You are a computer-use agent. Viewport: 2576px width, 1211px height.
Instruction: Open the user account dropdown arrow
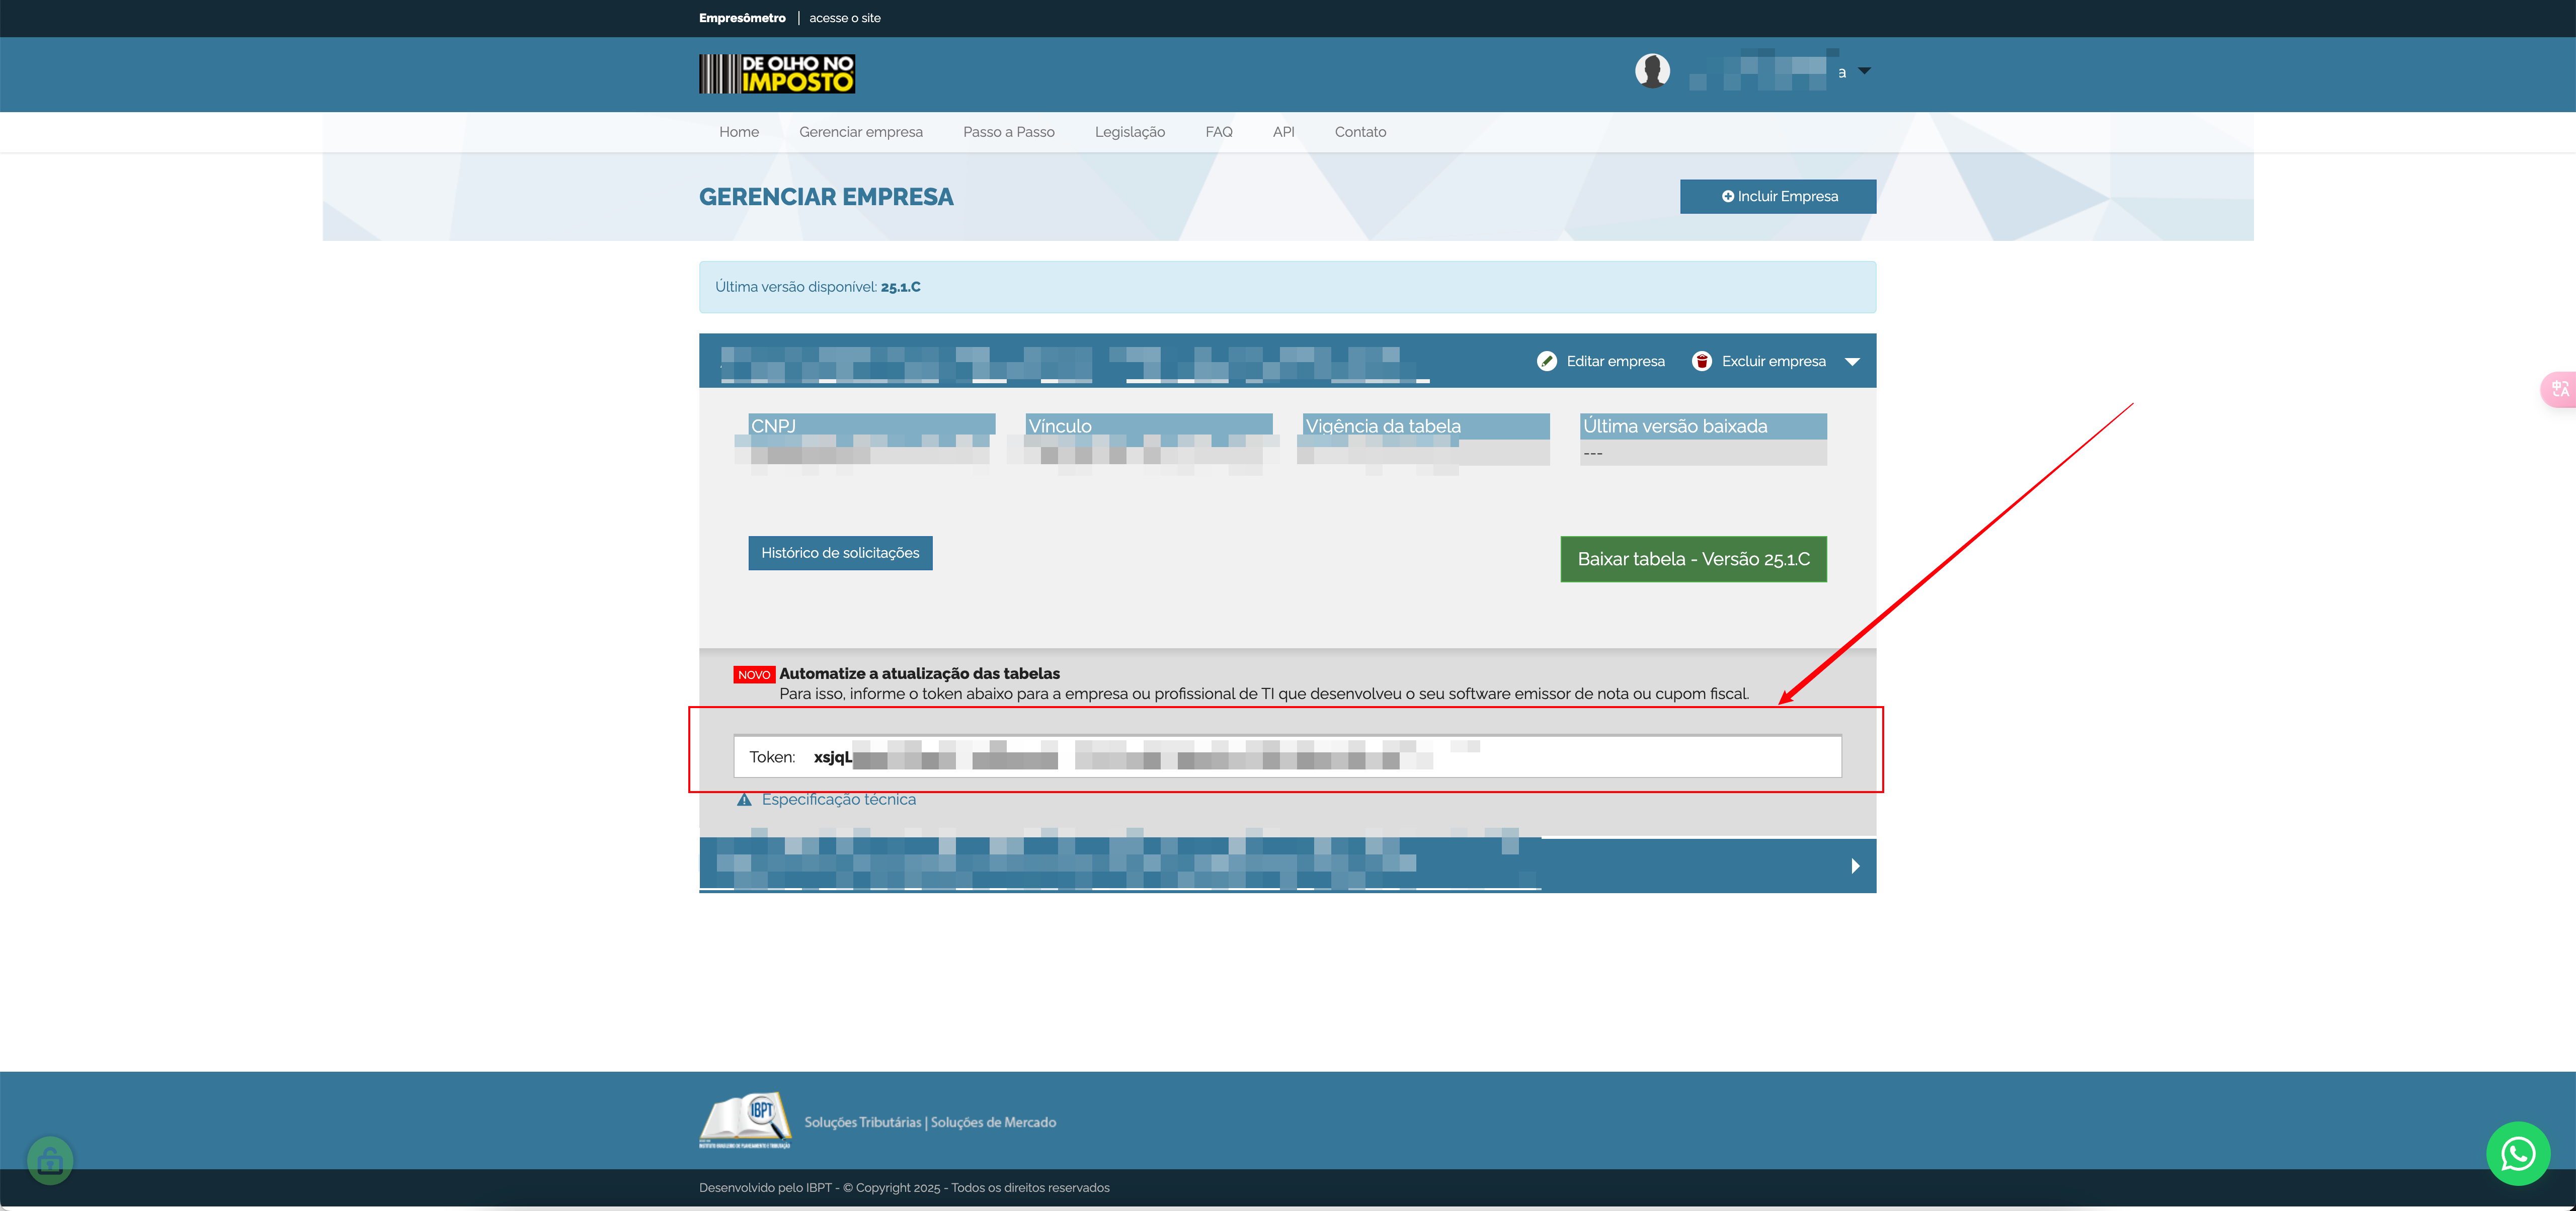tap(1864, 71)
